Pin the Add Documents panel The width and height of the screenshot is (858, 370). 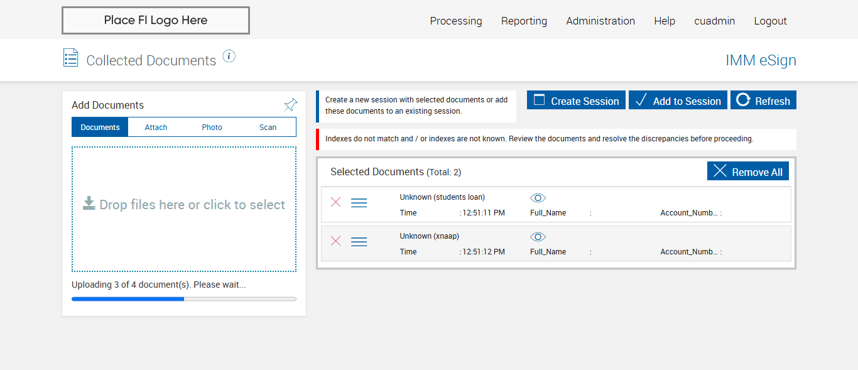coord(290,105)
